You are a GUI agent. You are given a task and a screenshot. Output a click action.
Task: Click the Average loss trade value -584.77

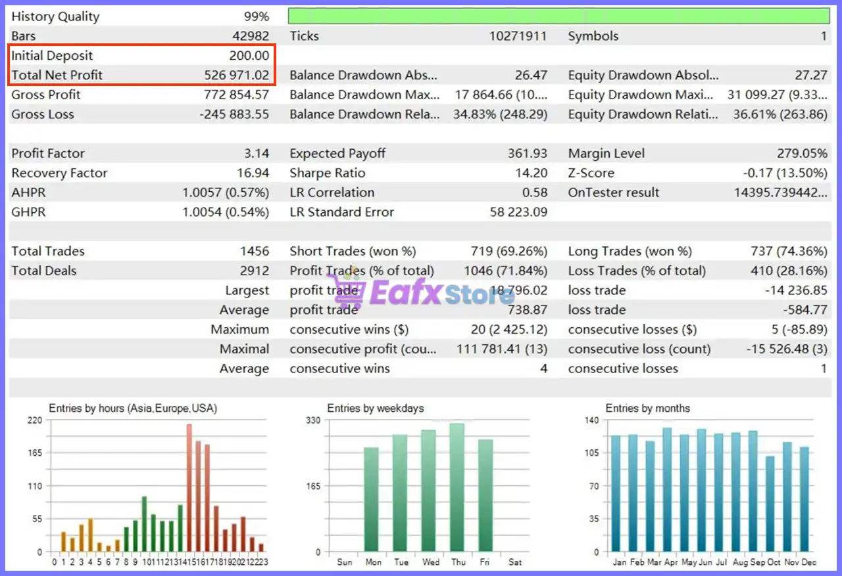pyautogui.click(x=805, y=310)
